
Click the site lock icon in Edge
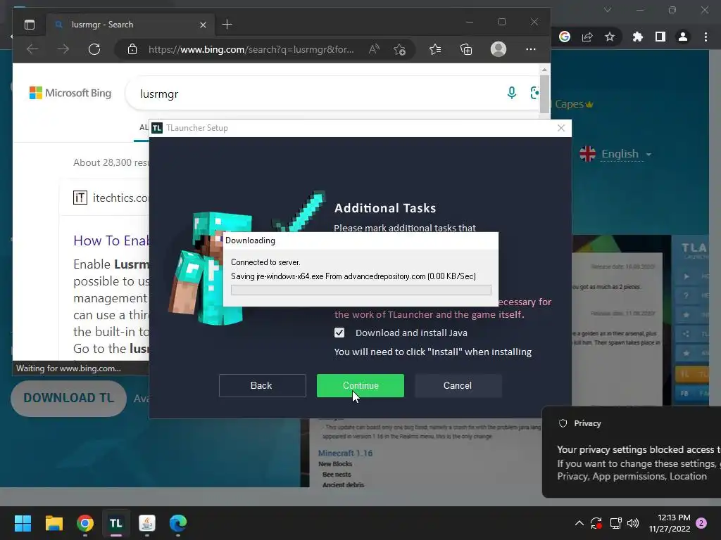pos(132,49)
